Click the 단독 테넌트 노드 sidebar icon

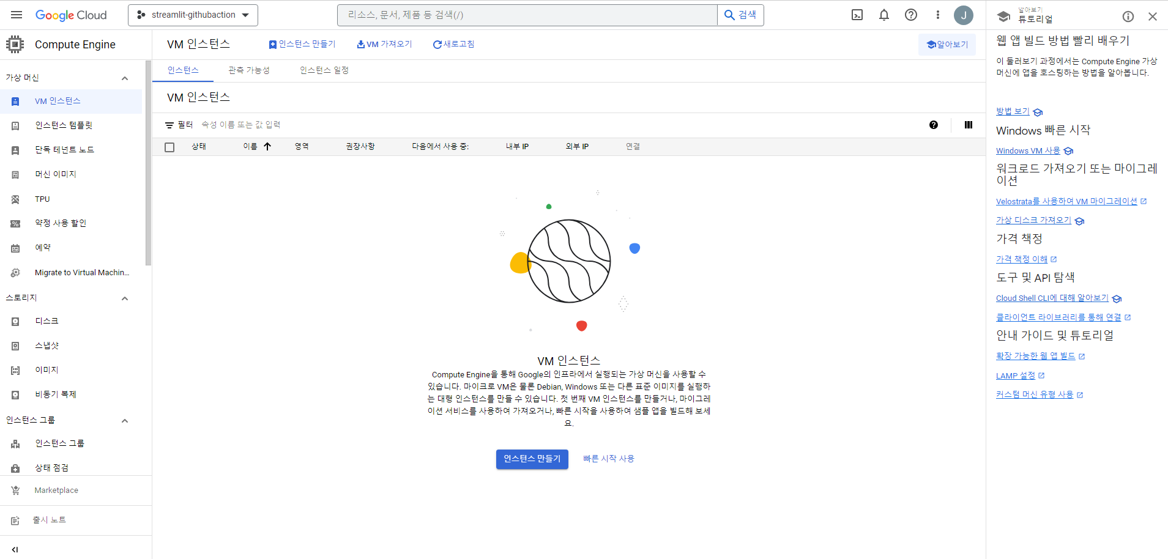15,150
